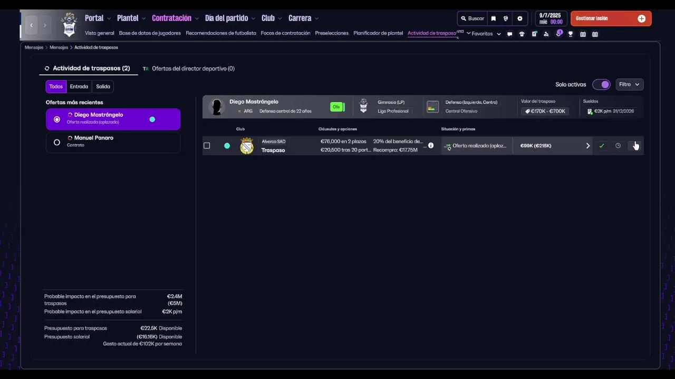Open the trophy competitions icon

[571, 34]
